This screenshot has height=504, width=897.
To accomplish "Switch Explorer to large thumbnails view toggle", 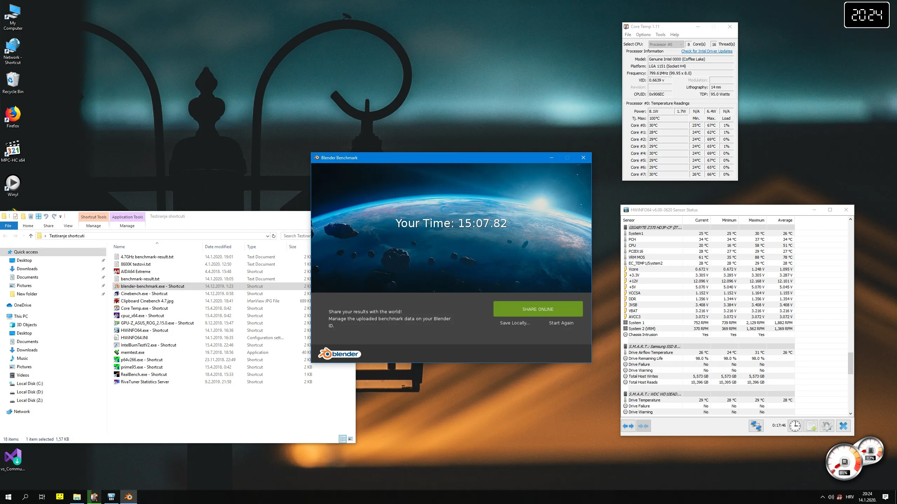I will [x=350, y=439].
